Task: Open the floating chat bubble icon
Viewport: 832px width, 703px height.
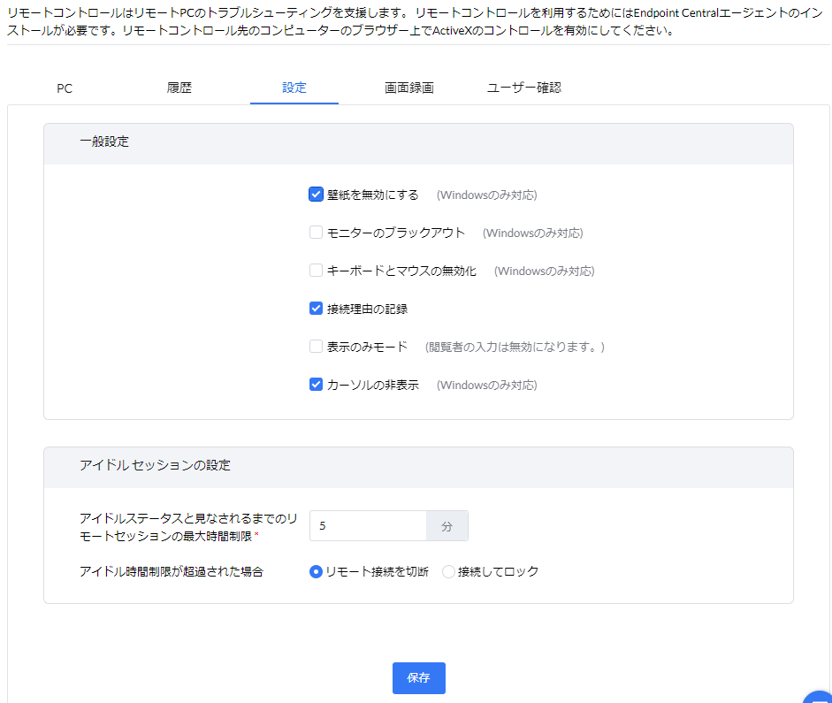Action: (x=820, y=697)
